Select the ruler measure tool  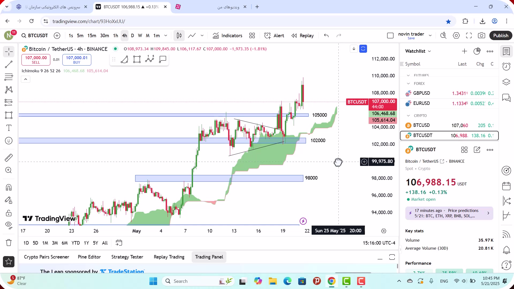(x=9, y=158)
